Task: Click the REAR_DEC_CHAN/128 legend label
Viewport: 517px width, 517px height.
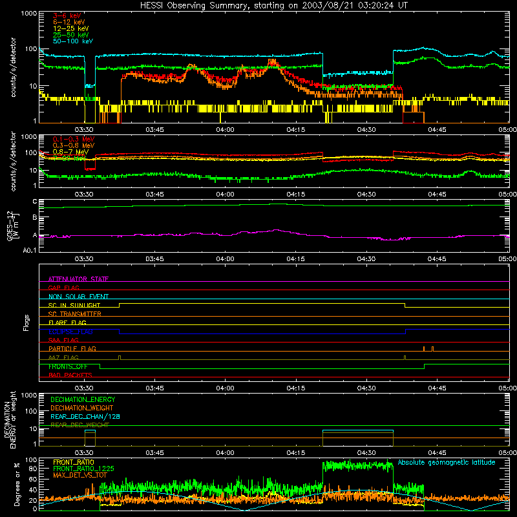Action: [85, 416]
